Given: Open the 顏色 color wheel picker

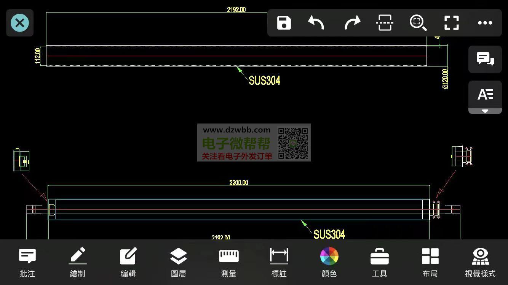Looking at the screenshot, I should click(x=329, y=262).
